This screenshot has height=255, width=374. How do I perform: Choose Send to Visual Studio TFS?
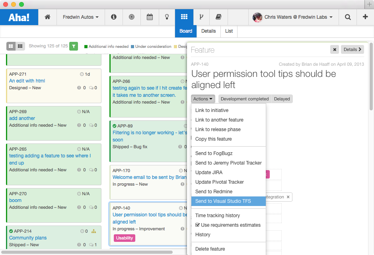[228, 201]
